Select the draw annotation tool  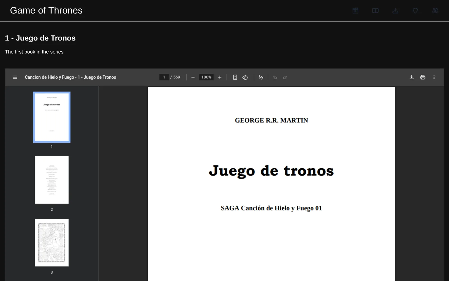(261, 77)
